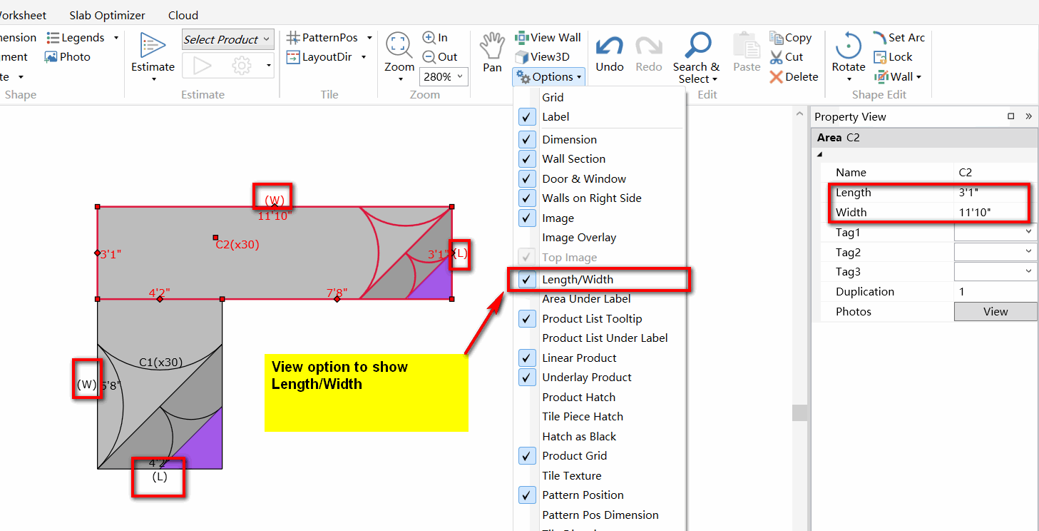1039x531 pixels.
Task: Toggle Product List Tooltip
Action: 527,319
